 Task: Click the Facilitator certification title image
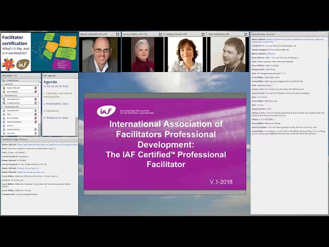(40, 52)
